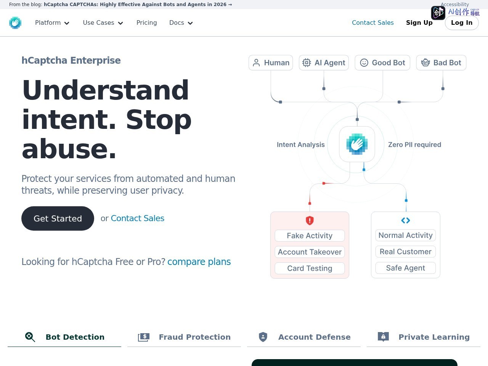This screenshot has width=488, height=366.
Task: Click the blue code brackets icon
Action: click(406, 220)
